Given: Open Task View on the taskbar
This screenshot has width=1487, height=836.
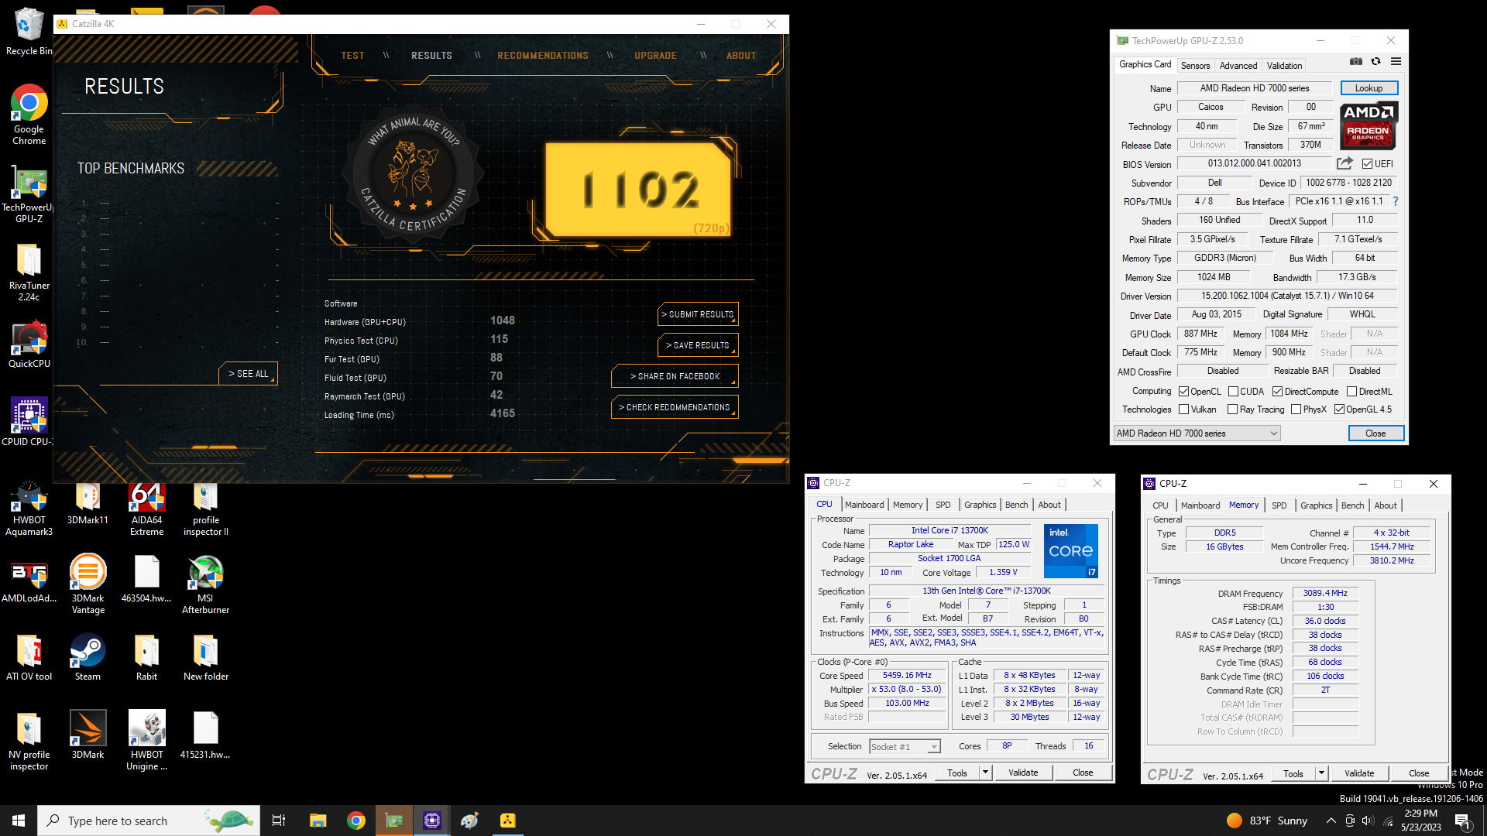Looking at the screenshot, I should pos(279,821).
